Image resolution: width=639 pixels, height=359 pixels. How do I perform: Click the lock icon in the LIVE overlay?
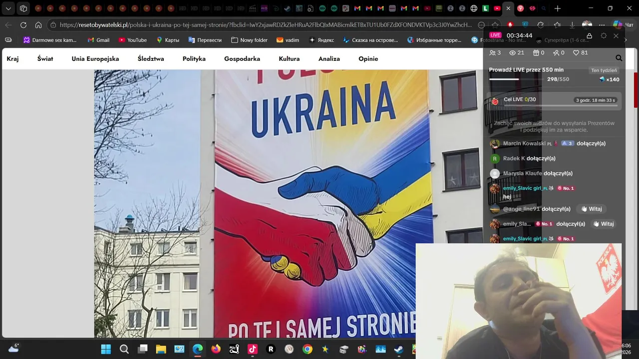coord(589,36)
